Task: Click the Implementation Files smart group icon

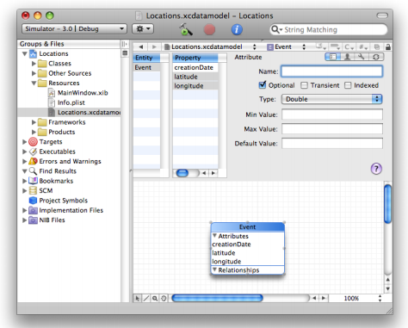Action: (x=33, y=210)
